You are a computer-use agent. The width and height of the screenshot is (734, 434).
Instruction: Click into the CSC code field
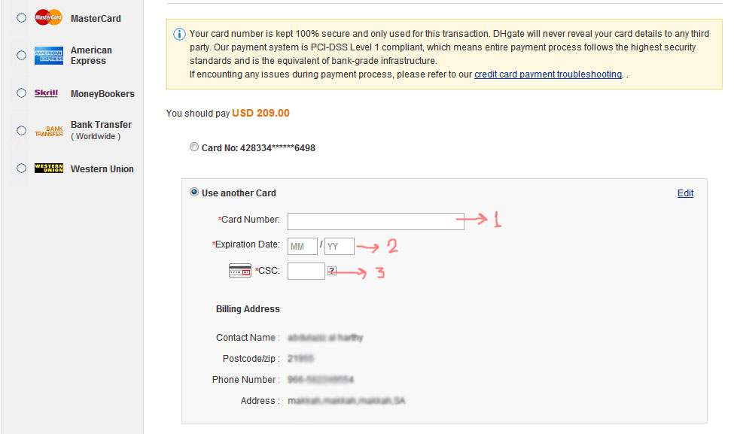tap(306, 271)
